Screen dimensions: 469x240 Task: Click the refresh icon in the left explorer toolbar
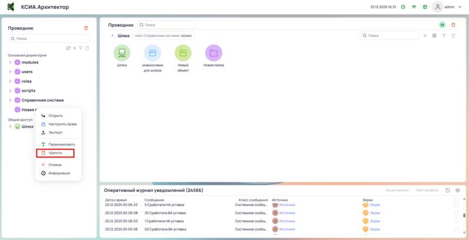coord(68,48)
